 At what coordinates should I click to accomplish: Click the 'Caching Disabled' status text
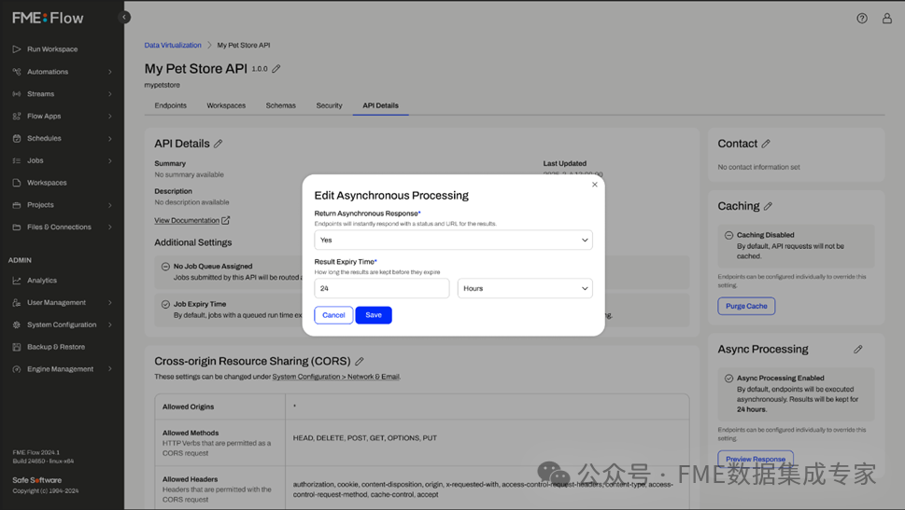pyautogui.click(x=765, y=235)
